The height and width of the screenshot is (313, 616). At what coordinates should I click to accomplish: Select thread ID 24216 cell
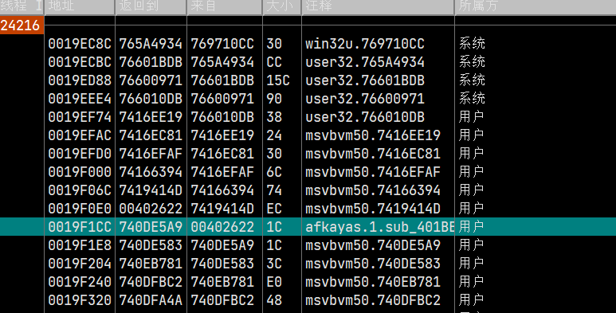coord(22,25)
